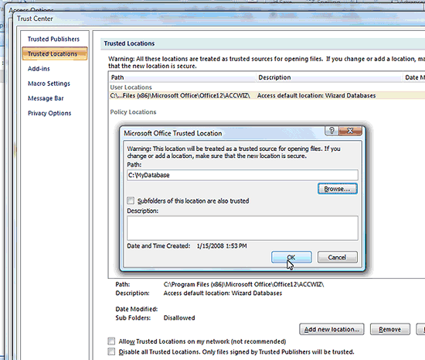The width and height of the screenshot is (425, 360).
Task: Click into the Description text box
Action: [243, 228]
